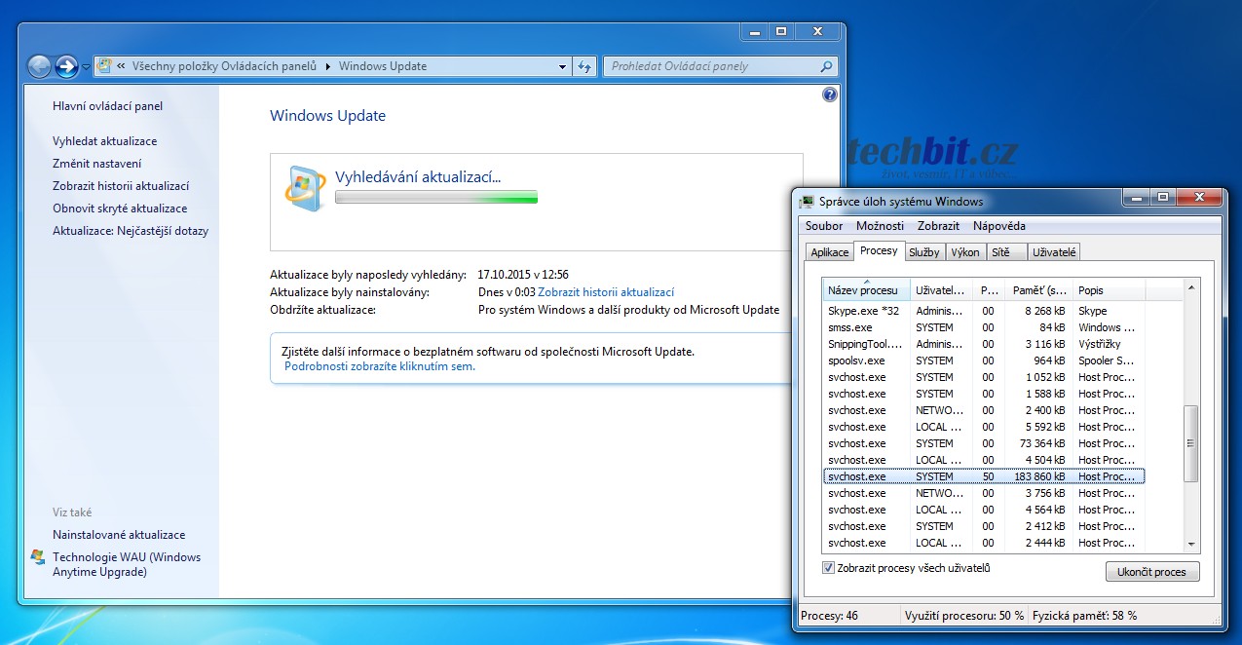Click Všechny položky Ovládacích panelů breadcrumb
1242x645 pixels.
click(x=224, y=66)
